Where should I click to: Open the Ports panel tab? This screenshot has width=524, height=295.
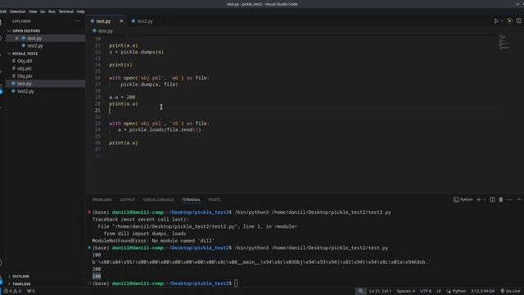click(215, 200)
